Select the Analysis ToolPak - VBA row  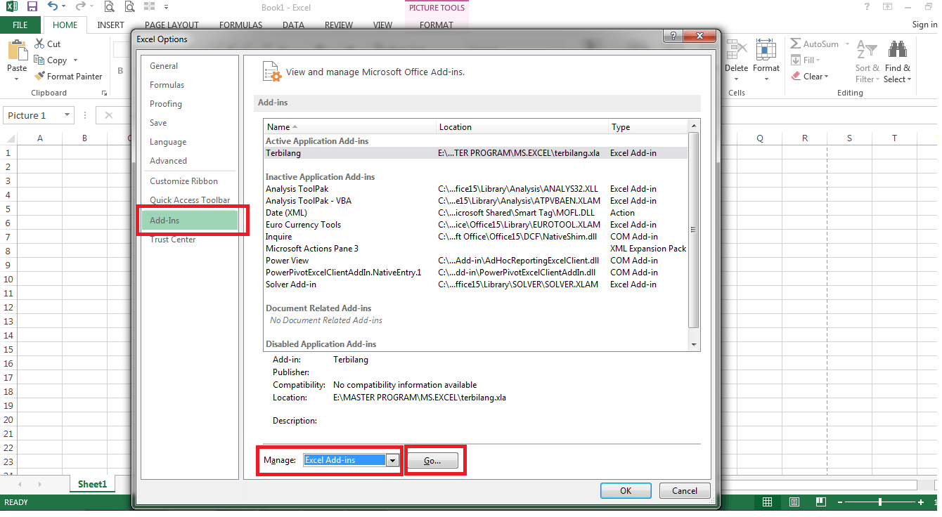click(x=476, y=201)
